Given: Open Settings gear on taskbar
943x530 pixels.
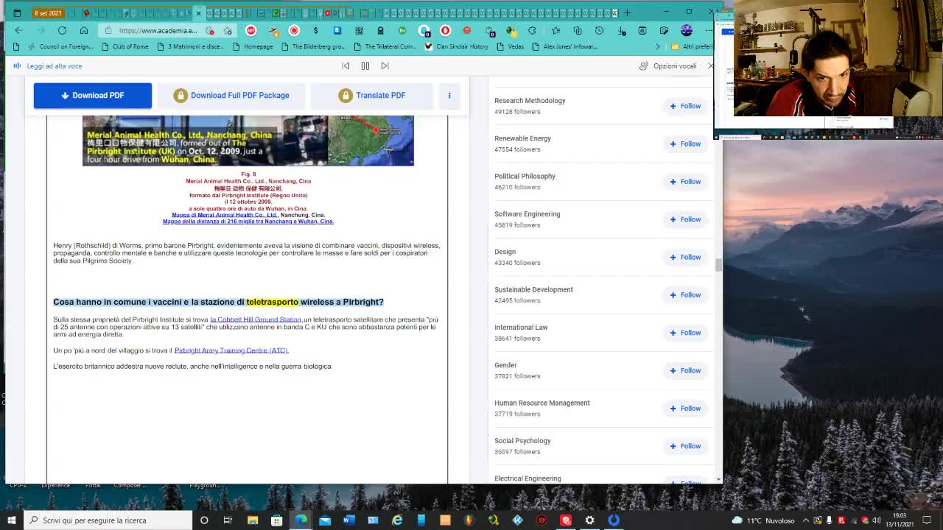Looking at the screenshot, I should click(589, 520).
